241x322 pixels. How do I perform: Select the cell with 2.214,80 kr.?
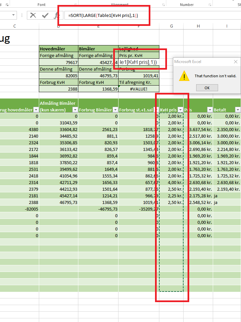coord(227,149)
